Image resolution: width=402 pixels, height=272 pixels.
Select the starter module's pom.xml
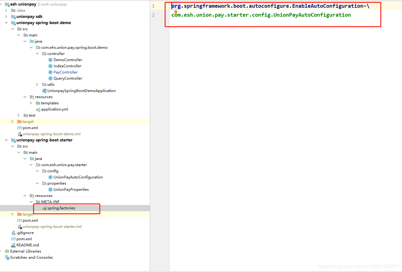pyautogui.click(x=30, y=220)
